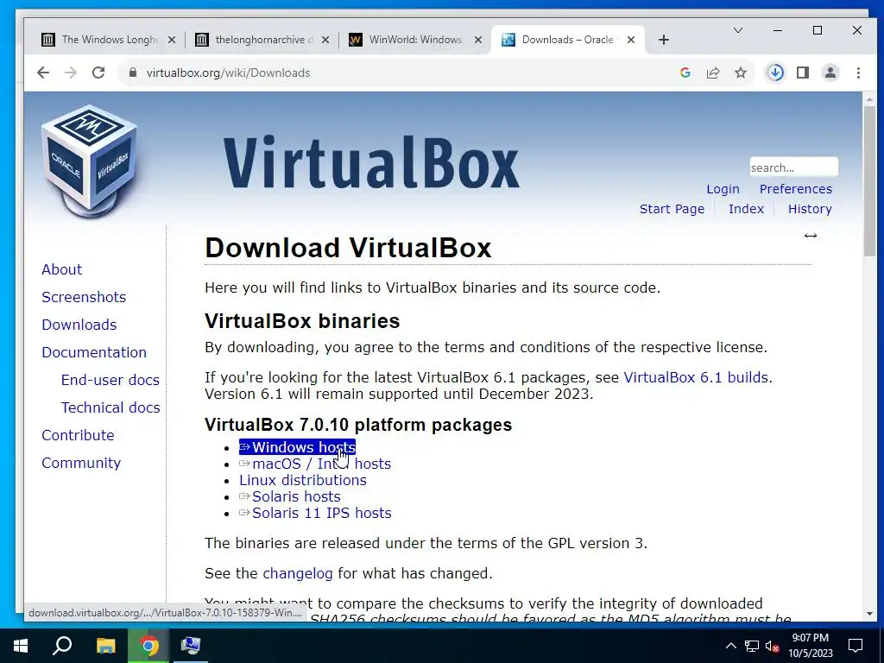This screenshot has width=884, height=663.
Task: Click the VirtualBox cube logo
Action: coord(89,161)
